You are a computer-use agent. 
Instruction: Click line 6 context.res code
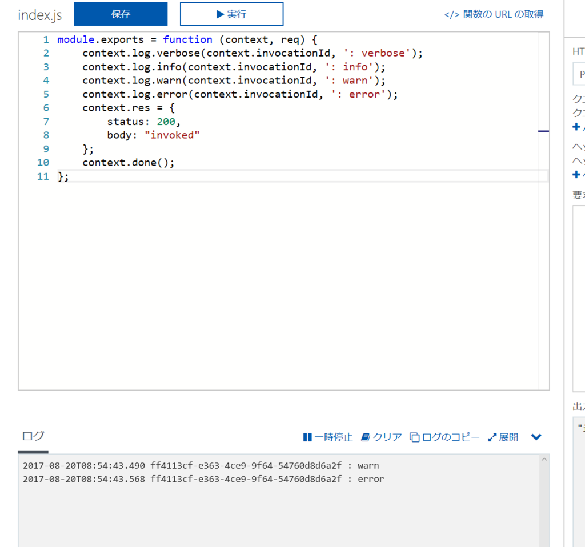coord(129,108)
